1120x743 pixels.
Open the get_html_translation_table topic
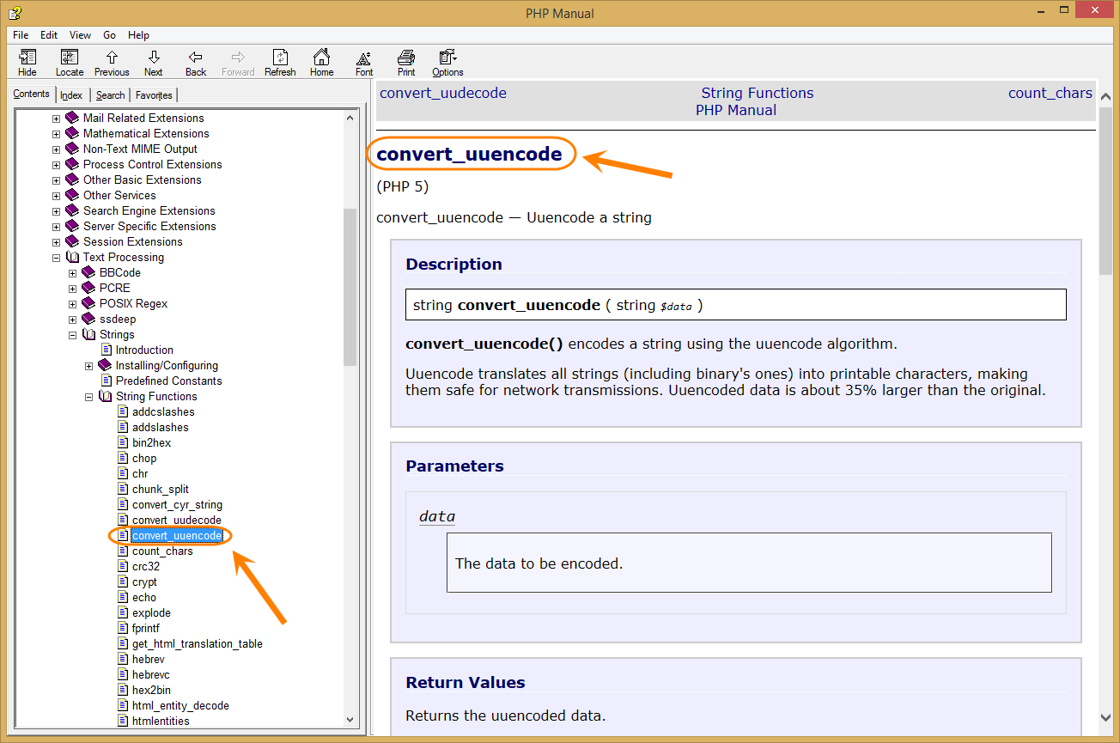(198, 643)
